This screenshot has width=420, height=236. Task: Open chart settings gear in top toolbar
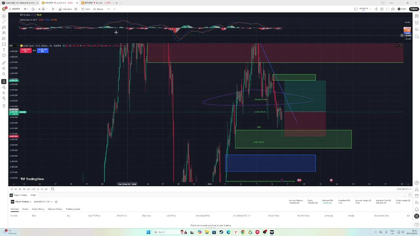coord(382,9)
